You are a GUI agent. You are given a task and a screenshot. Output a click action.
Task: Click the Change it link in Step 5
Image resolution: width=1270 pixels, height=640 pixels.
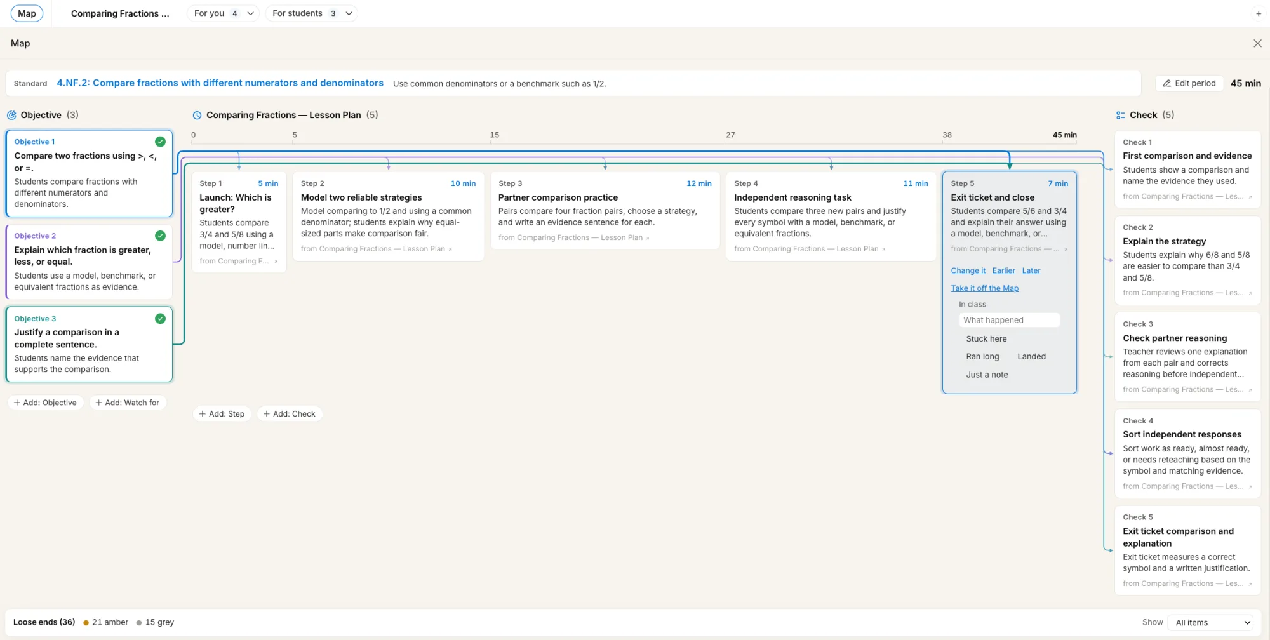tap(968, 270)
